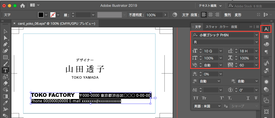Pick the Eyedropper tool
The image size is (275, 118).
click(x=5, y=103)
